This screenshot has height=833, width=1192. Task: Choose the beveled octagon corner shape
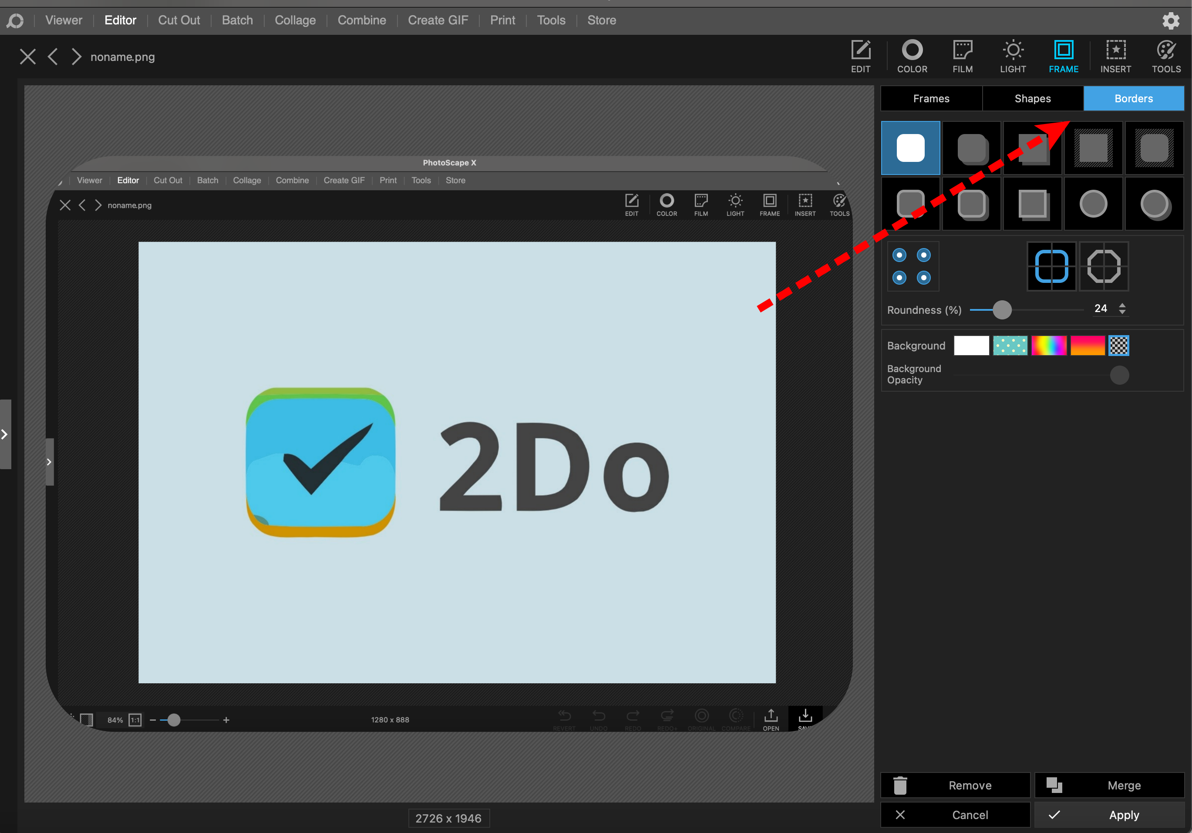coord(1103,266)
